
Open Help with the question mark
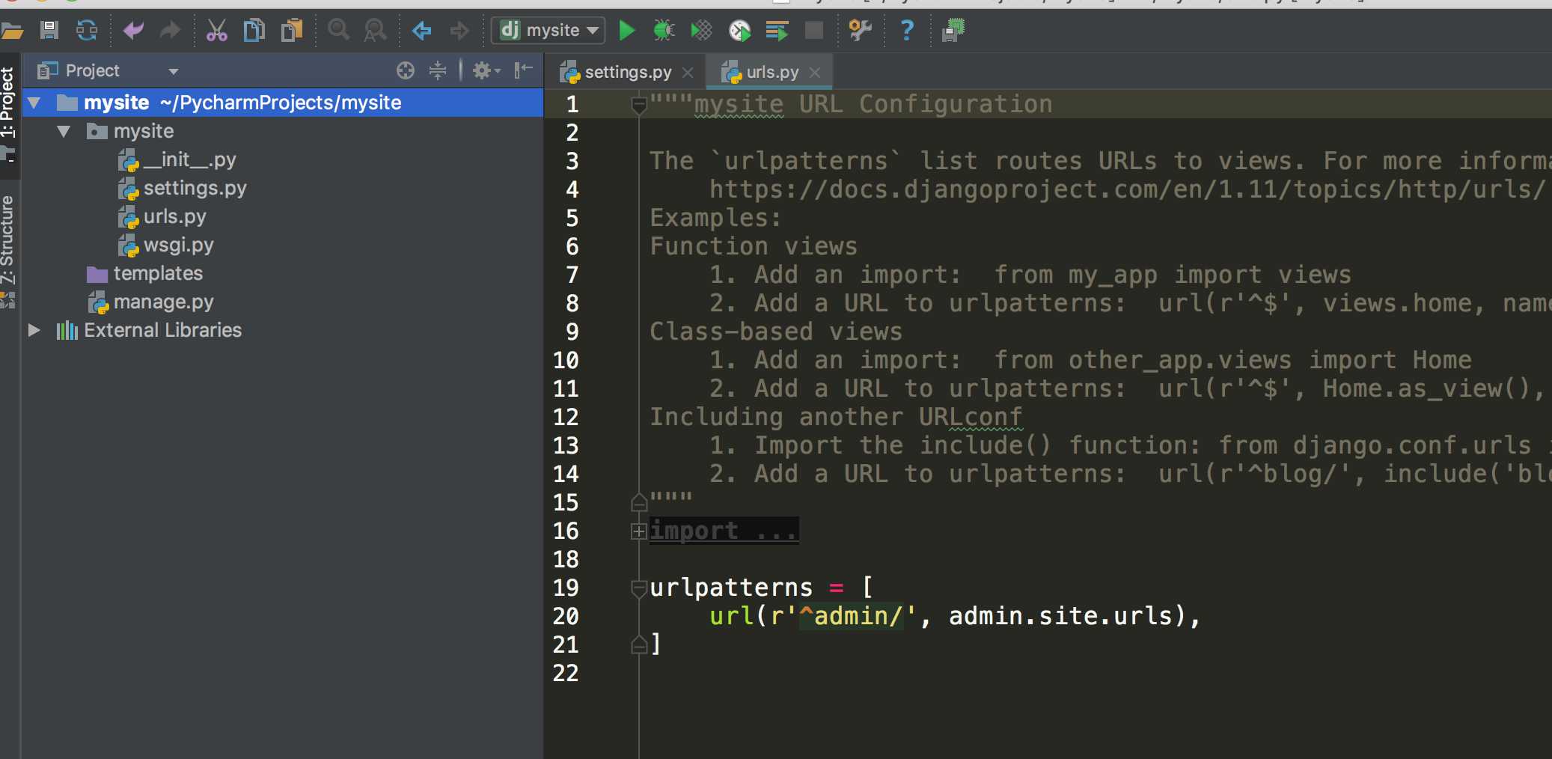907,31
